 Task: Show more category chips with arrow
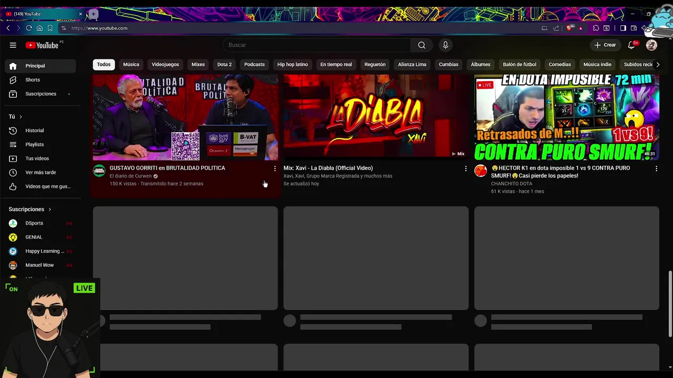point(657,65)
